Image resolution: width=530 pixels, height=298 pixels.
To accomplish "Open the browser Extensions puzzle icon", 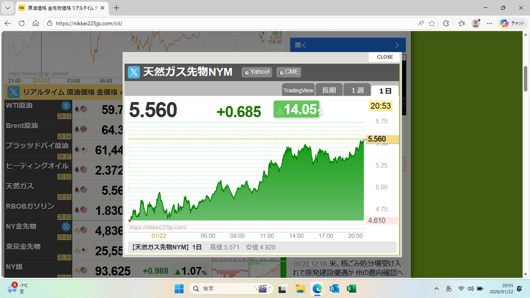I will point(446,24).
